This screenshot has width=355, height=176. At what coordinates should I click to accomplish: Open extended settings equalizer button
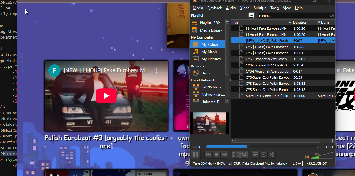(244, 155)
